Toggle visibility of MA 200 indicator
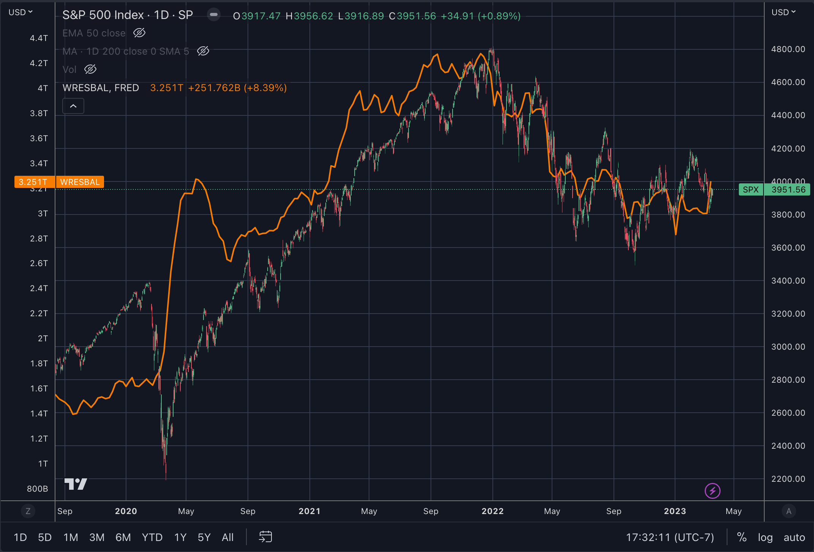The height and width of the screenshot is (552, 814). (x=203, y=51)
